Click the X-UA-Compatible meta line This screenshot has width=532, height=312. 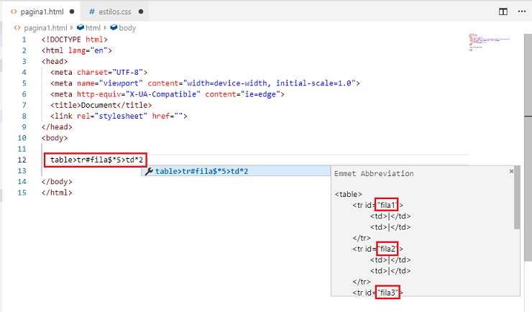168,94
